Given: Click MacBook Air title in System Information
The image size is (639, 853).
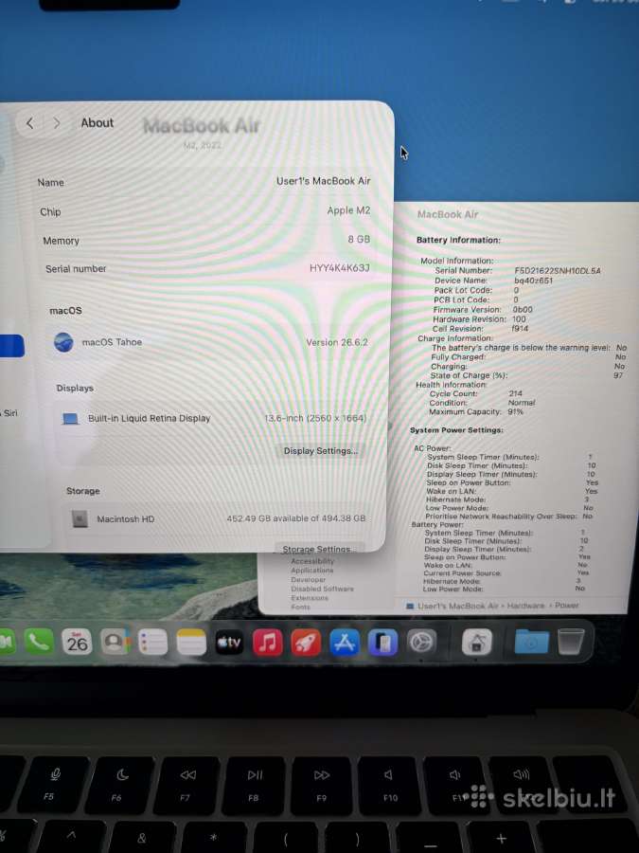Looking at the screenshot, I should (448, 214).
